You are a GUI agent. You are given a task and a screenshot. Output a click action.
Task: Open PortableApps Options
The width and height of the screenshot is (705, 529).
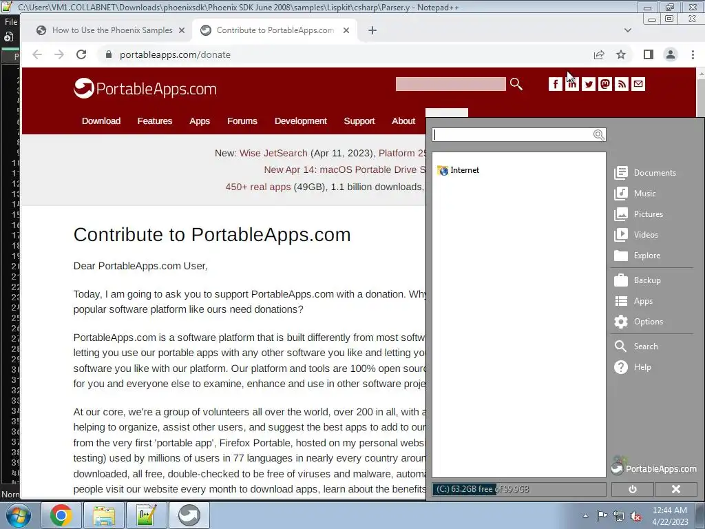(638, 322)
